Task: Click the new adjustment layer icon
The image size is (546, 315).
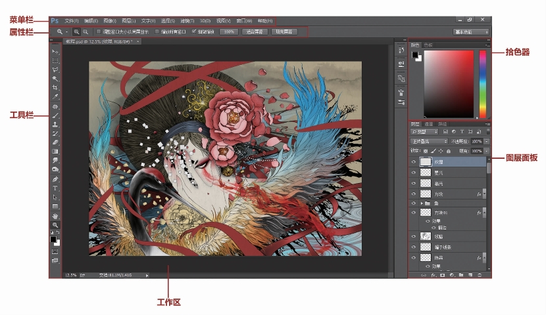Action: [452, 275]
